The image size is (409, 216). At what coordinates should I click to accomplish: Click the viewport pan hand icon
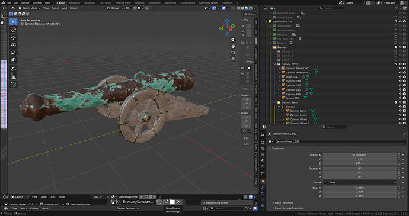(233, 46)
